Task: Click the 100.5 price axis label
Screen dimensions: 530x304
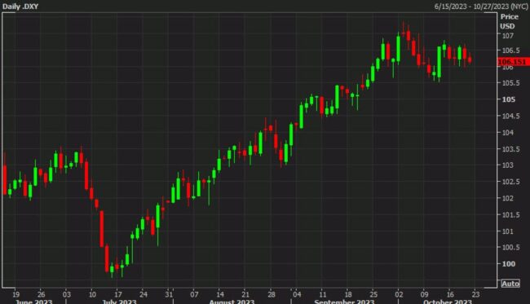Action: [x=510, y=247]
